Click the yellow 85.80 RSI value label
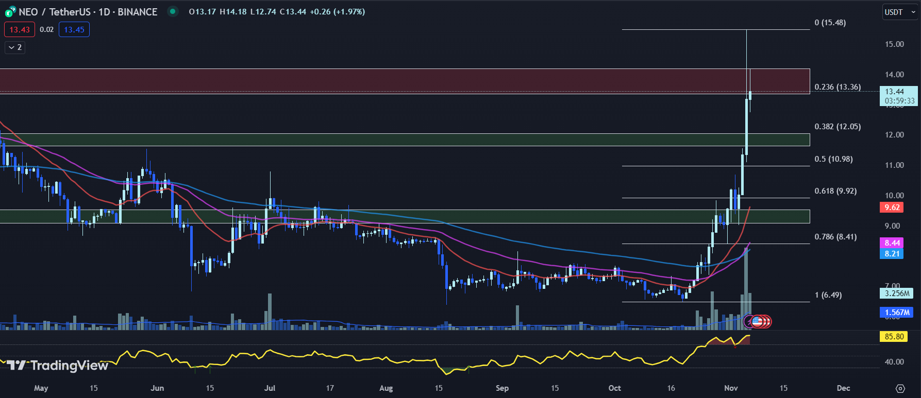Image resolution: width=921 pixels, height=398 pixels. click(894, 337)
